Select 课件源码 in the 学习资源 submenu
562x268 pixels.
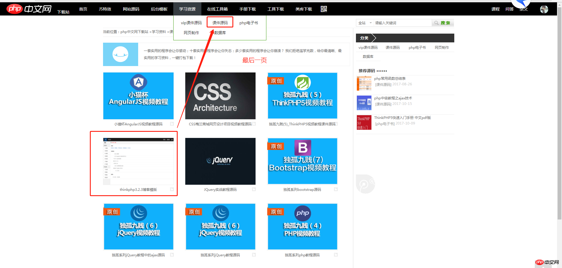click(220, 23)
